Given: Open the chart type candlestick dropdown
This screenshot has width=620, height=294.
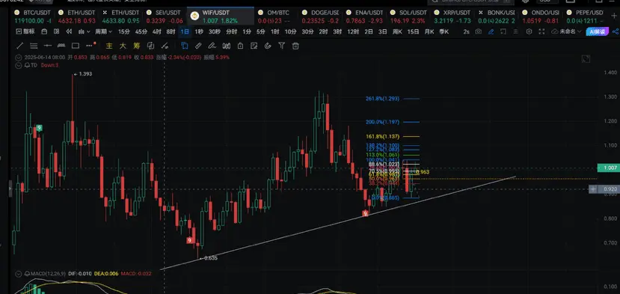Looking at the screenshot, I should point(85,31).
